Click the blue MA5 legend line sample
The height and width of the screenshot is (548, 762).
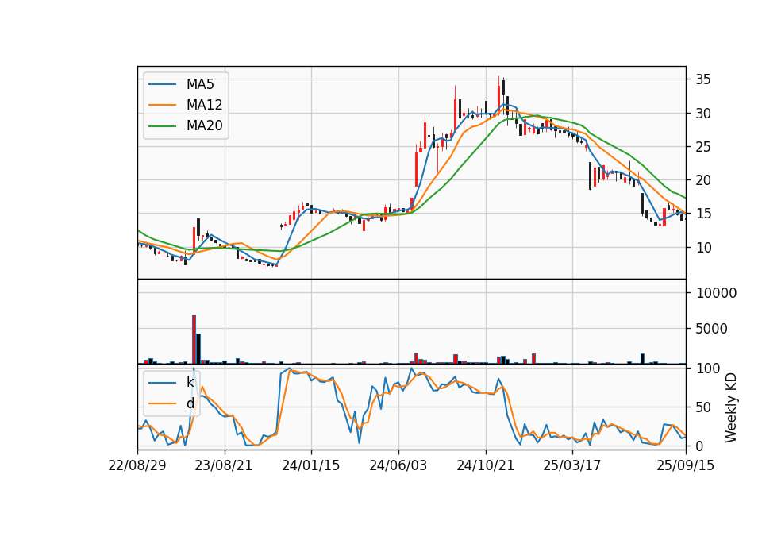162,84
